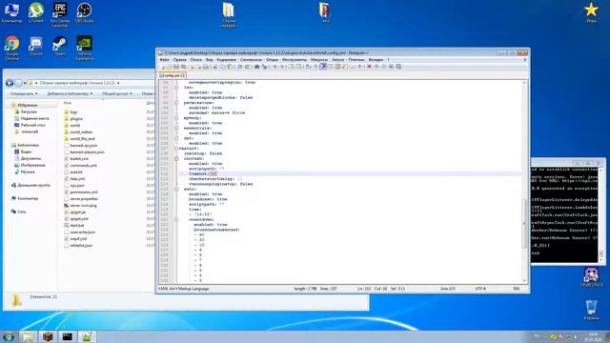This screenshot has height=343, width=610.
Task: Click the Undo arrow in Notepad++ toolbar
Action: pyautogui.click(x=240, y=67)
